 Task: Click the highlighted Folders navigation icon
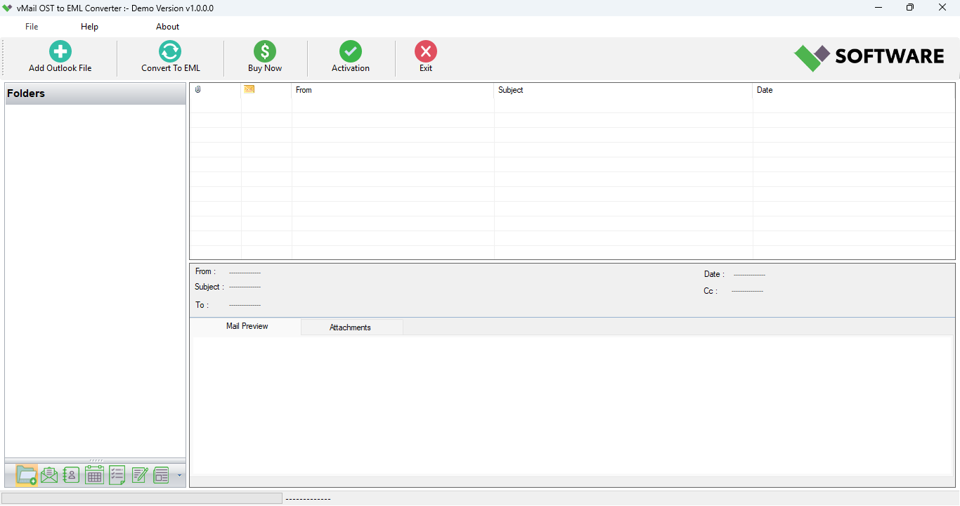tap(26, 475)
